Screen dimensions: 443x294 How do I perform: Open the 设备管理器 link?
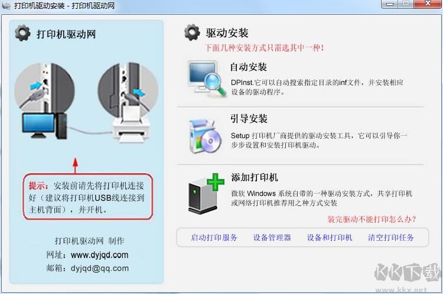pos(272,237)
